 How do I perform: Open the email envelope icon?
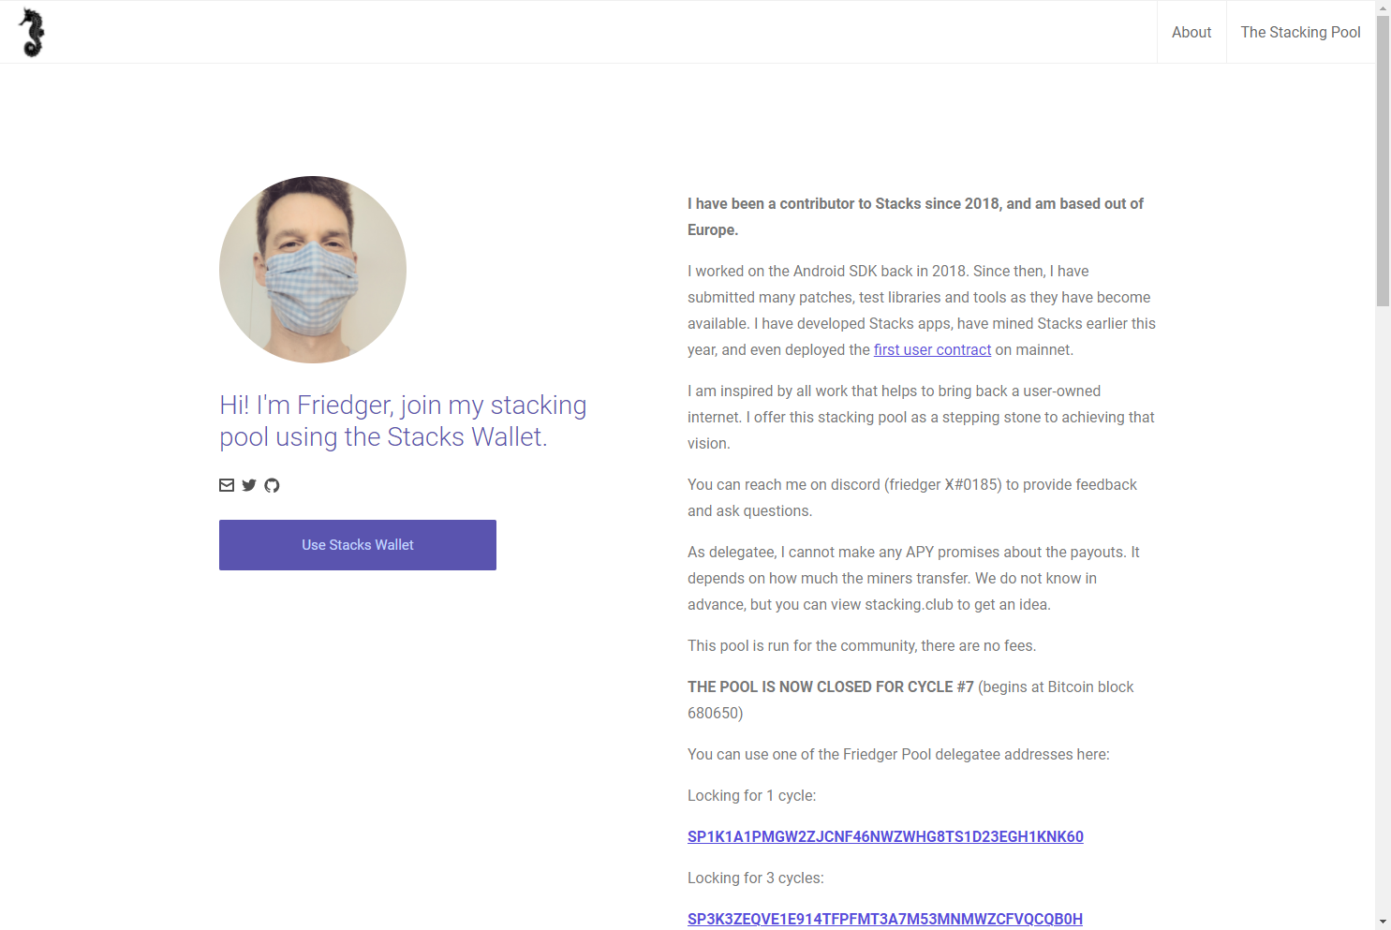tap(227, 485)
